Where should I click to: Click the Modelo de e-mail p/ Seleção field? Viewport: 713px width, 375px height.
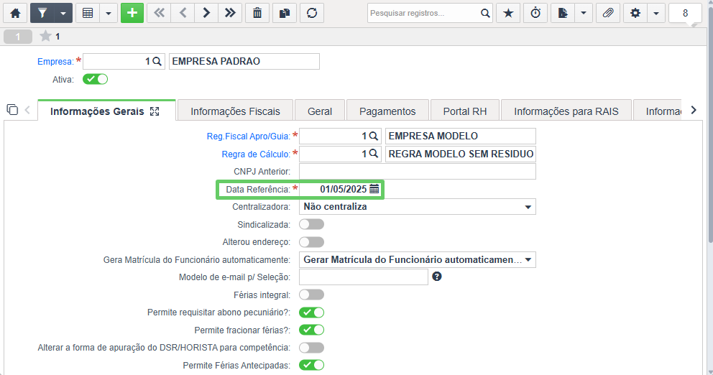coord(364,277)
